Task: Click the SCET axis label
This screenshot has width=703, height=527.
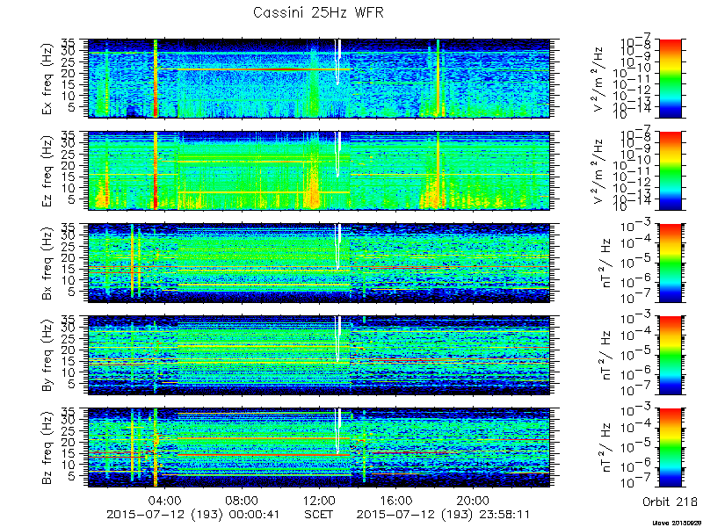Action: tap(319, 514)
